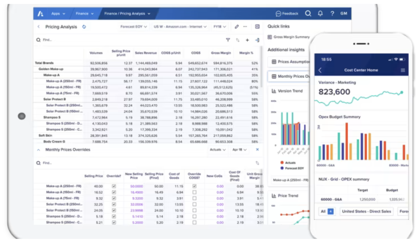Click the Variance Marketing trend line endpoint
The height and width of the screenshot is (240, 416).
(402, 92)
